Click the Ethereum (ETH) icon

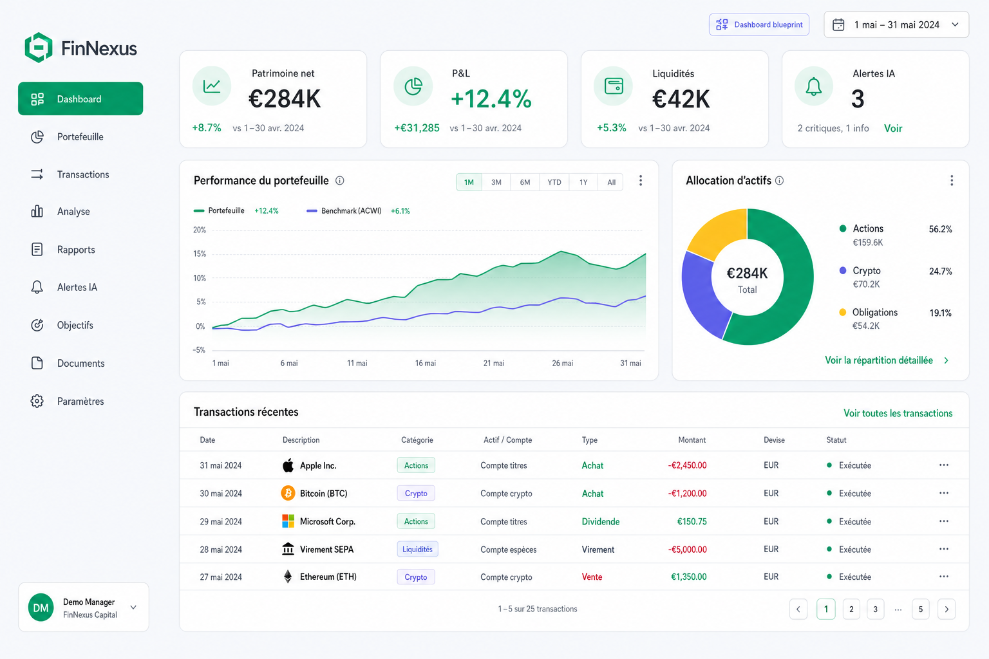point(288,577)
